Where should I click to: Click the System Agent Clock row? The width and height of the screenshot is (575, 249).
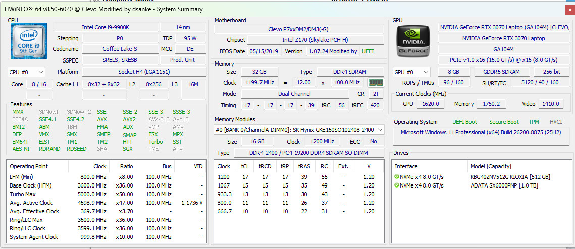click(106, 237)
